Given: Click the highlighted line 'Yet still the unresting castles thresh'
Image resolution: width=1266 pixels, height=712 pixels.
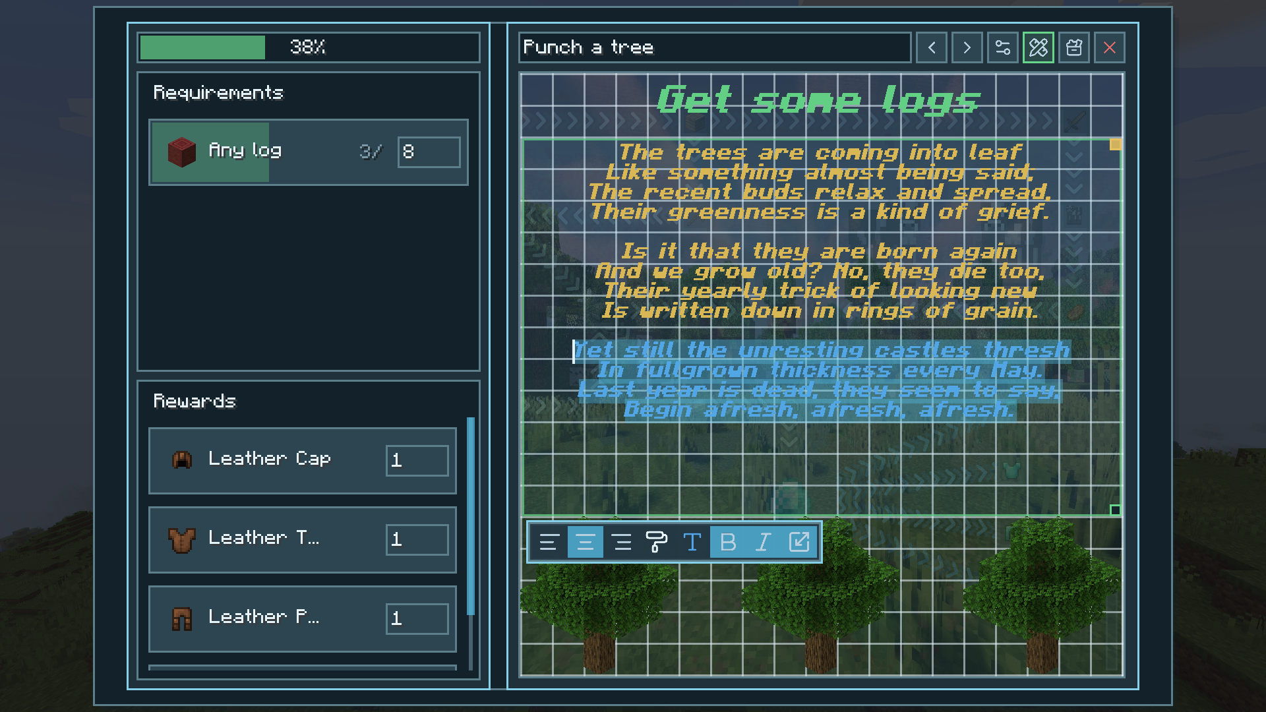Looking at the screenshot, I should pyautogui.click(x=822, y=350).
